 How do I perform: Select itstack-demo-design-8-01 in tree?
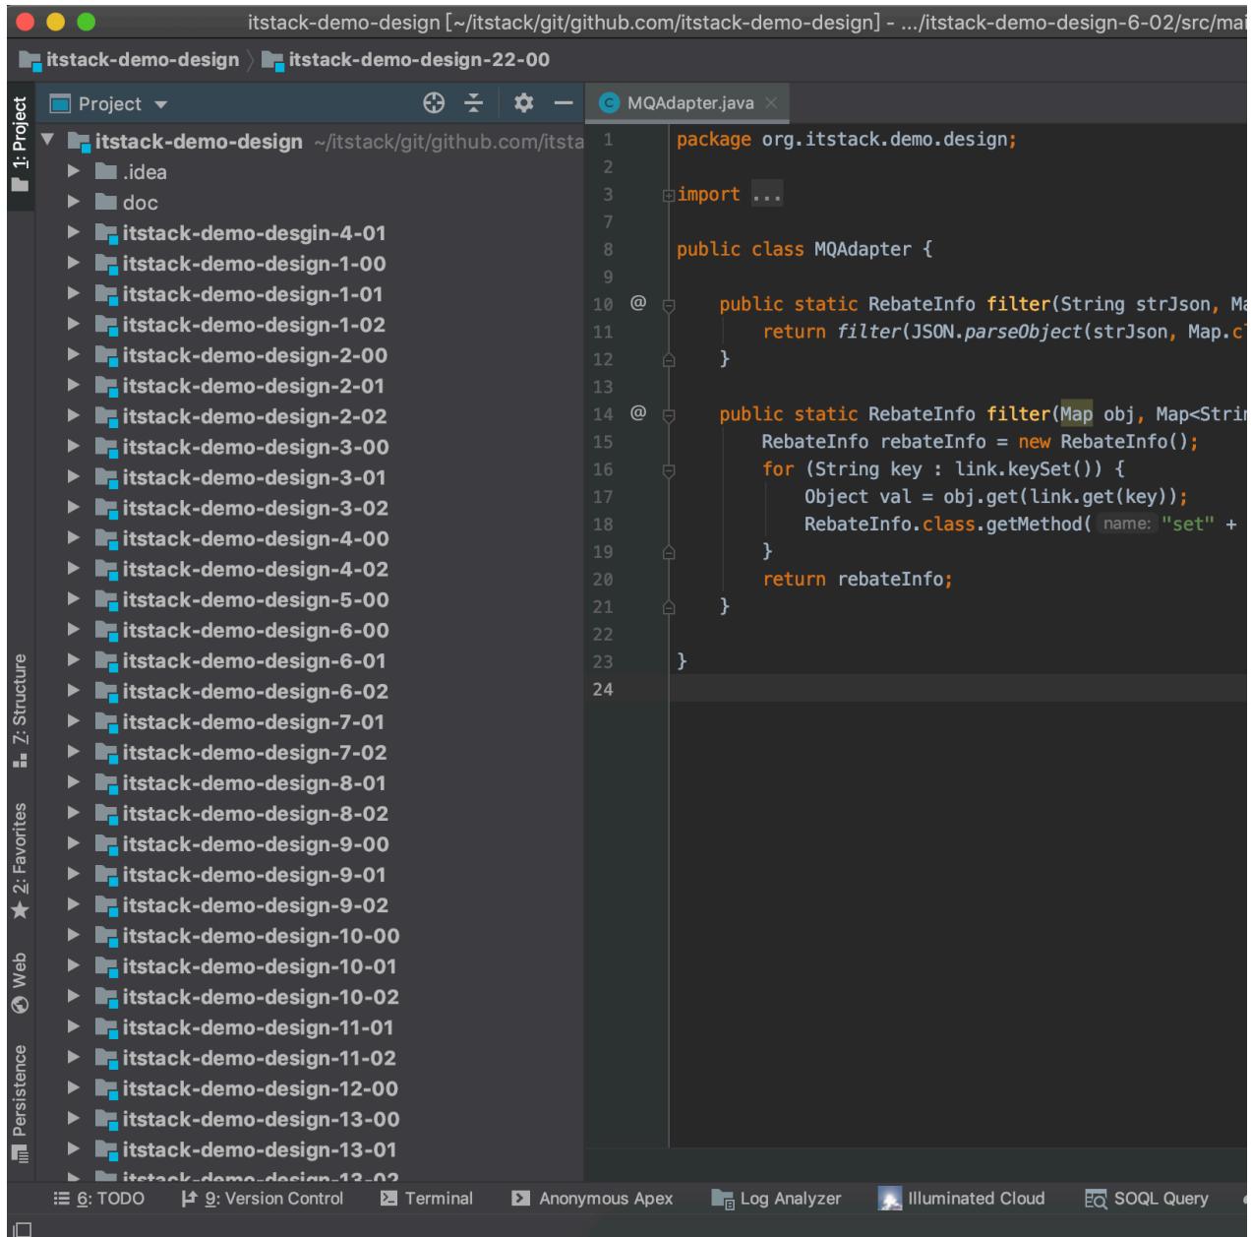click(254, 782)
